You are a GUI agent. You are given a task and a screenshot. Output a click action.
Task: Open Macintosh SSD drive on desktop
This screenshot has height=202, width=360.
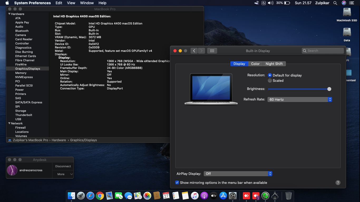tap(347, 13)
